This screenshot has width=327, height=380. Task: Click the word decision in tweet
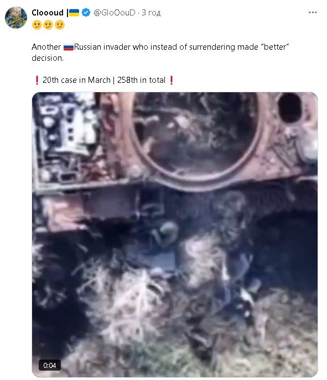(x=48, y=58)
